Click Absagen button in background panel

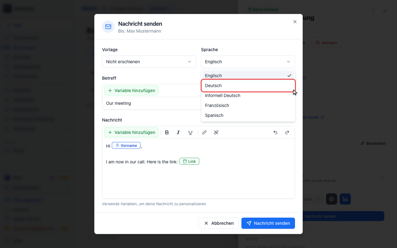(x=326, y=42)
